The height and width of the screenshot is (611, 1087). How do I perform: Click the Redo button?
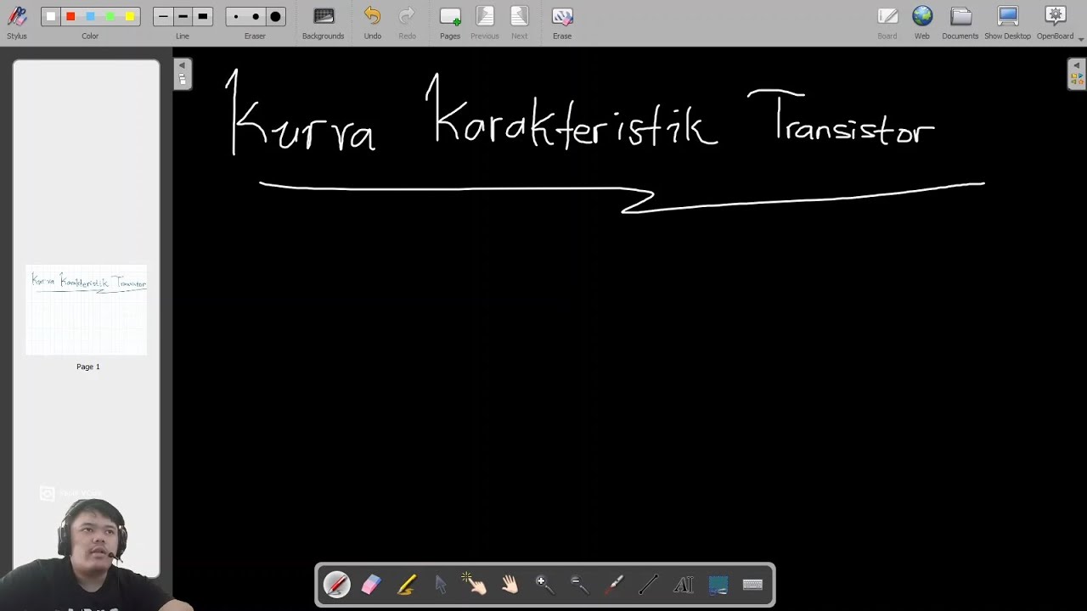click(407, 23)
